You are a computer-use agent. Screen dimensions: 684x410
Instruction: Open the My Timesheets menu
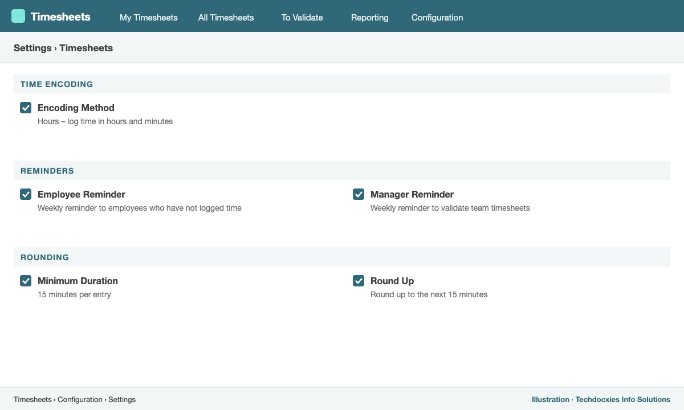point(149,18)
